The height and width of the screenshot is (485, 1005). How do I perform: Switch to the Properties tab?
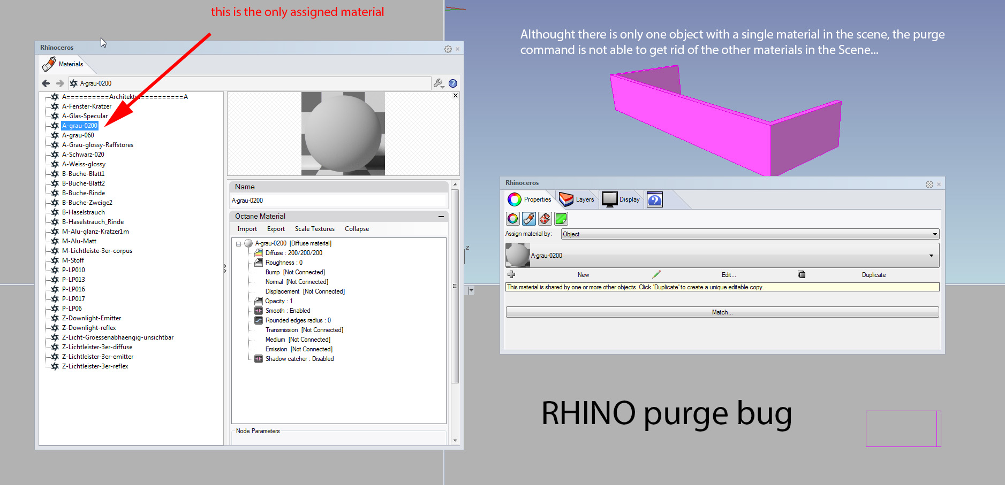point(530,199)
